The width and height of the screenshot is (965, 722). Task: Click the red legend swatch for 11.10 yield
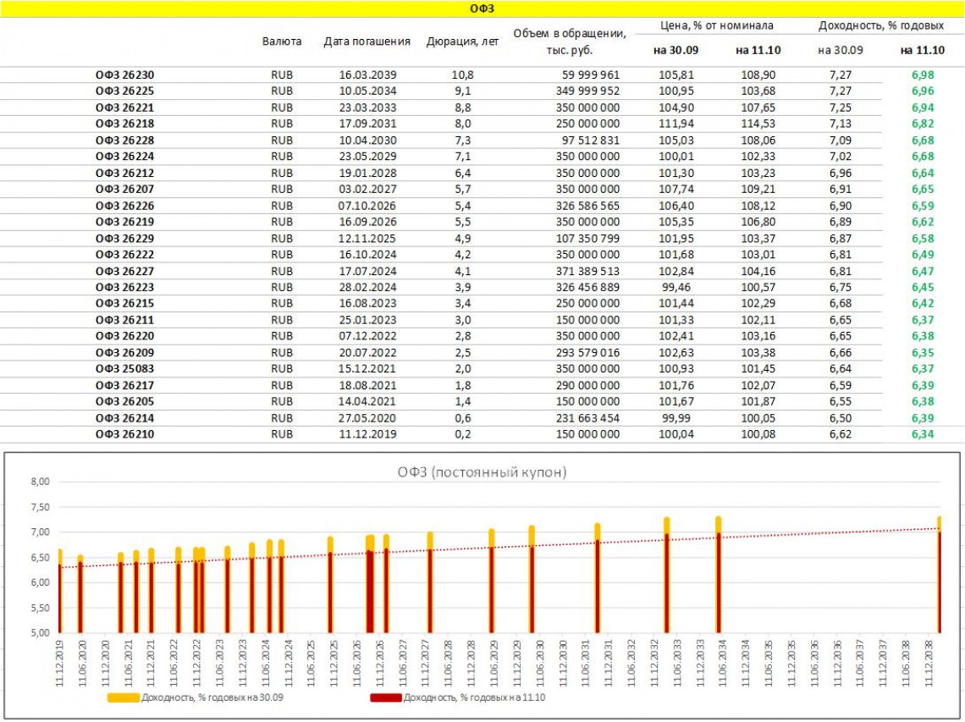(385, 697)
